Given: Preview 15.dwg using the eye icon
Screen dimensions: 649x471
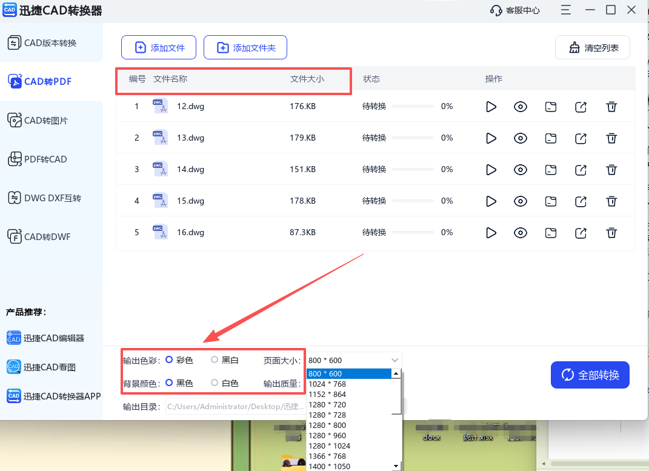Looking at the screenshot, I should [x=521, y=201].
